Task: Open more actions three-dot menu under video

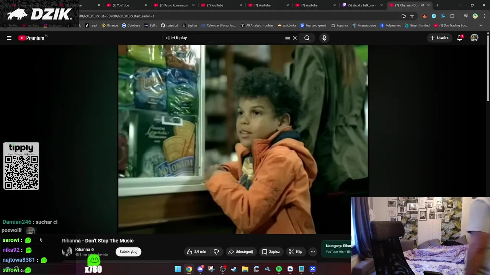Action: tap(313, 252)
